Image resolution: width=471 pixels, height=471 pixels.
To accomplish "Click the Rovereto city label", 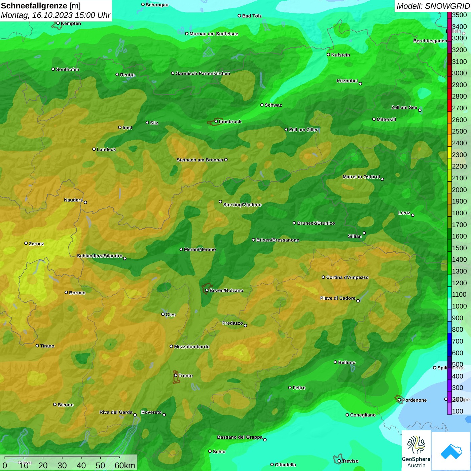I will pos(151,412).
